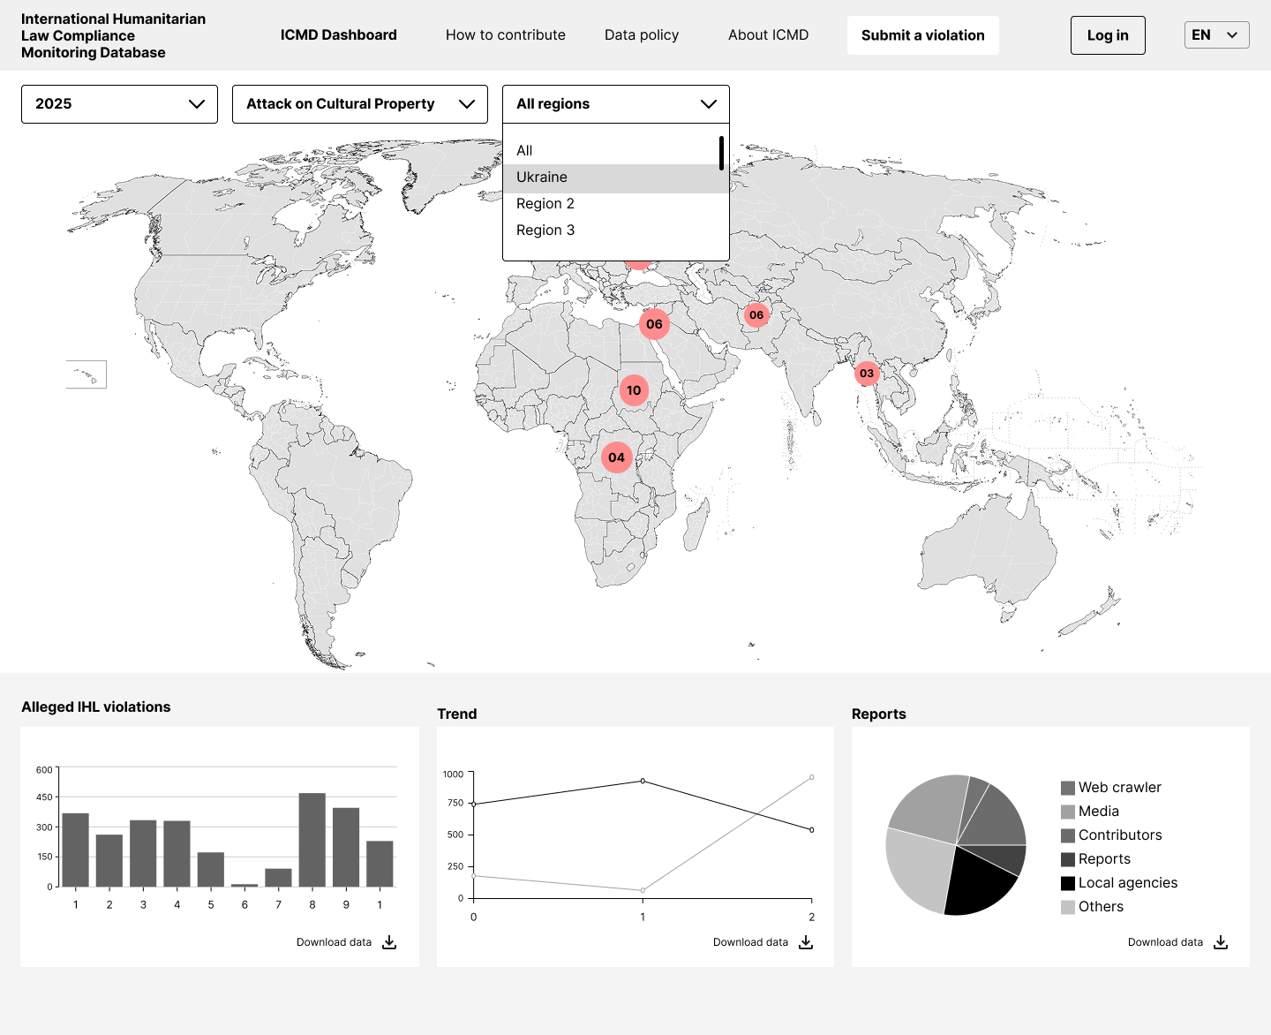
Task: Click the 06 marker over Afghanistan
Action: 756,314
